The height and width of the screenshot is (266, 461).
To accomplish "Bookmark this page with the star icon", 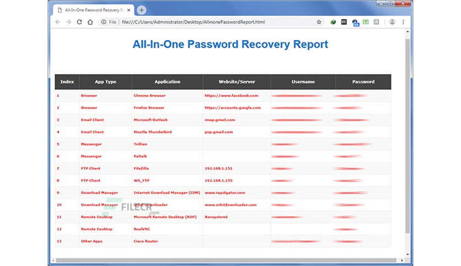I will (319, 22).
